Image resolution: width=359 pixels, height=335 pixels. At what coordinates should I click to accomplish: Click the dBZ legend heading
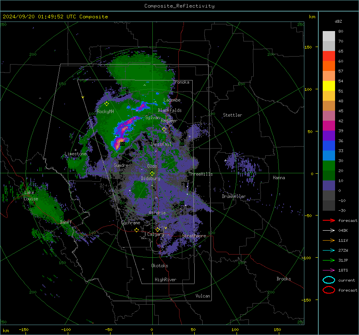pos(338,21)
